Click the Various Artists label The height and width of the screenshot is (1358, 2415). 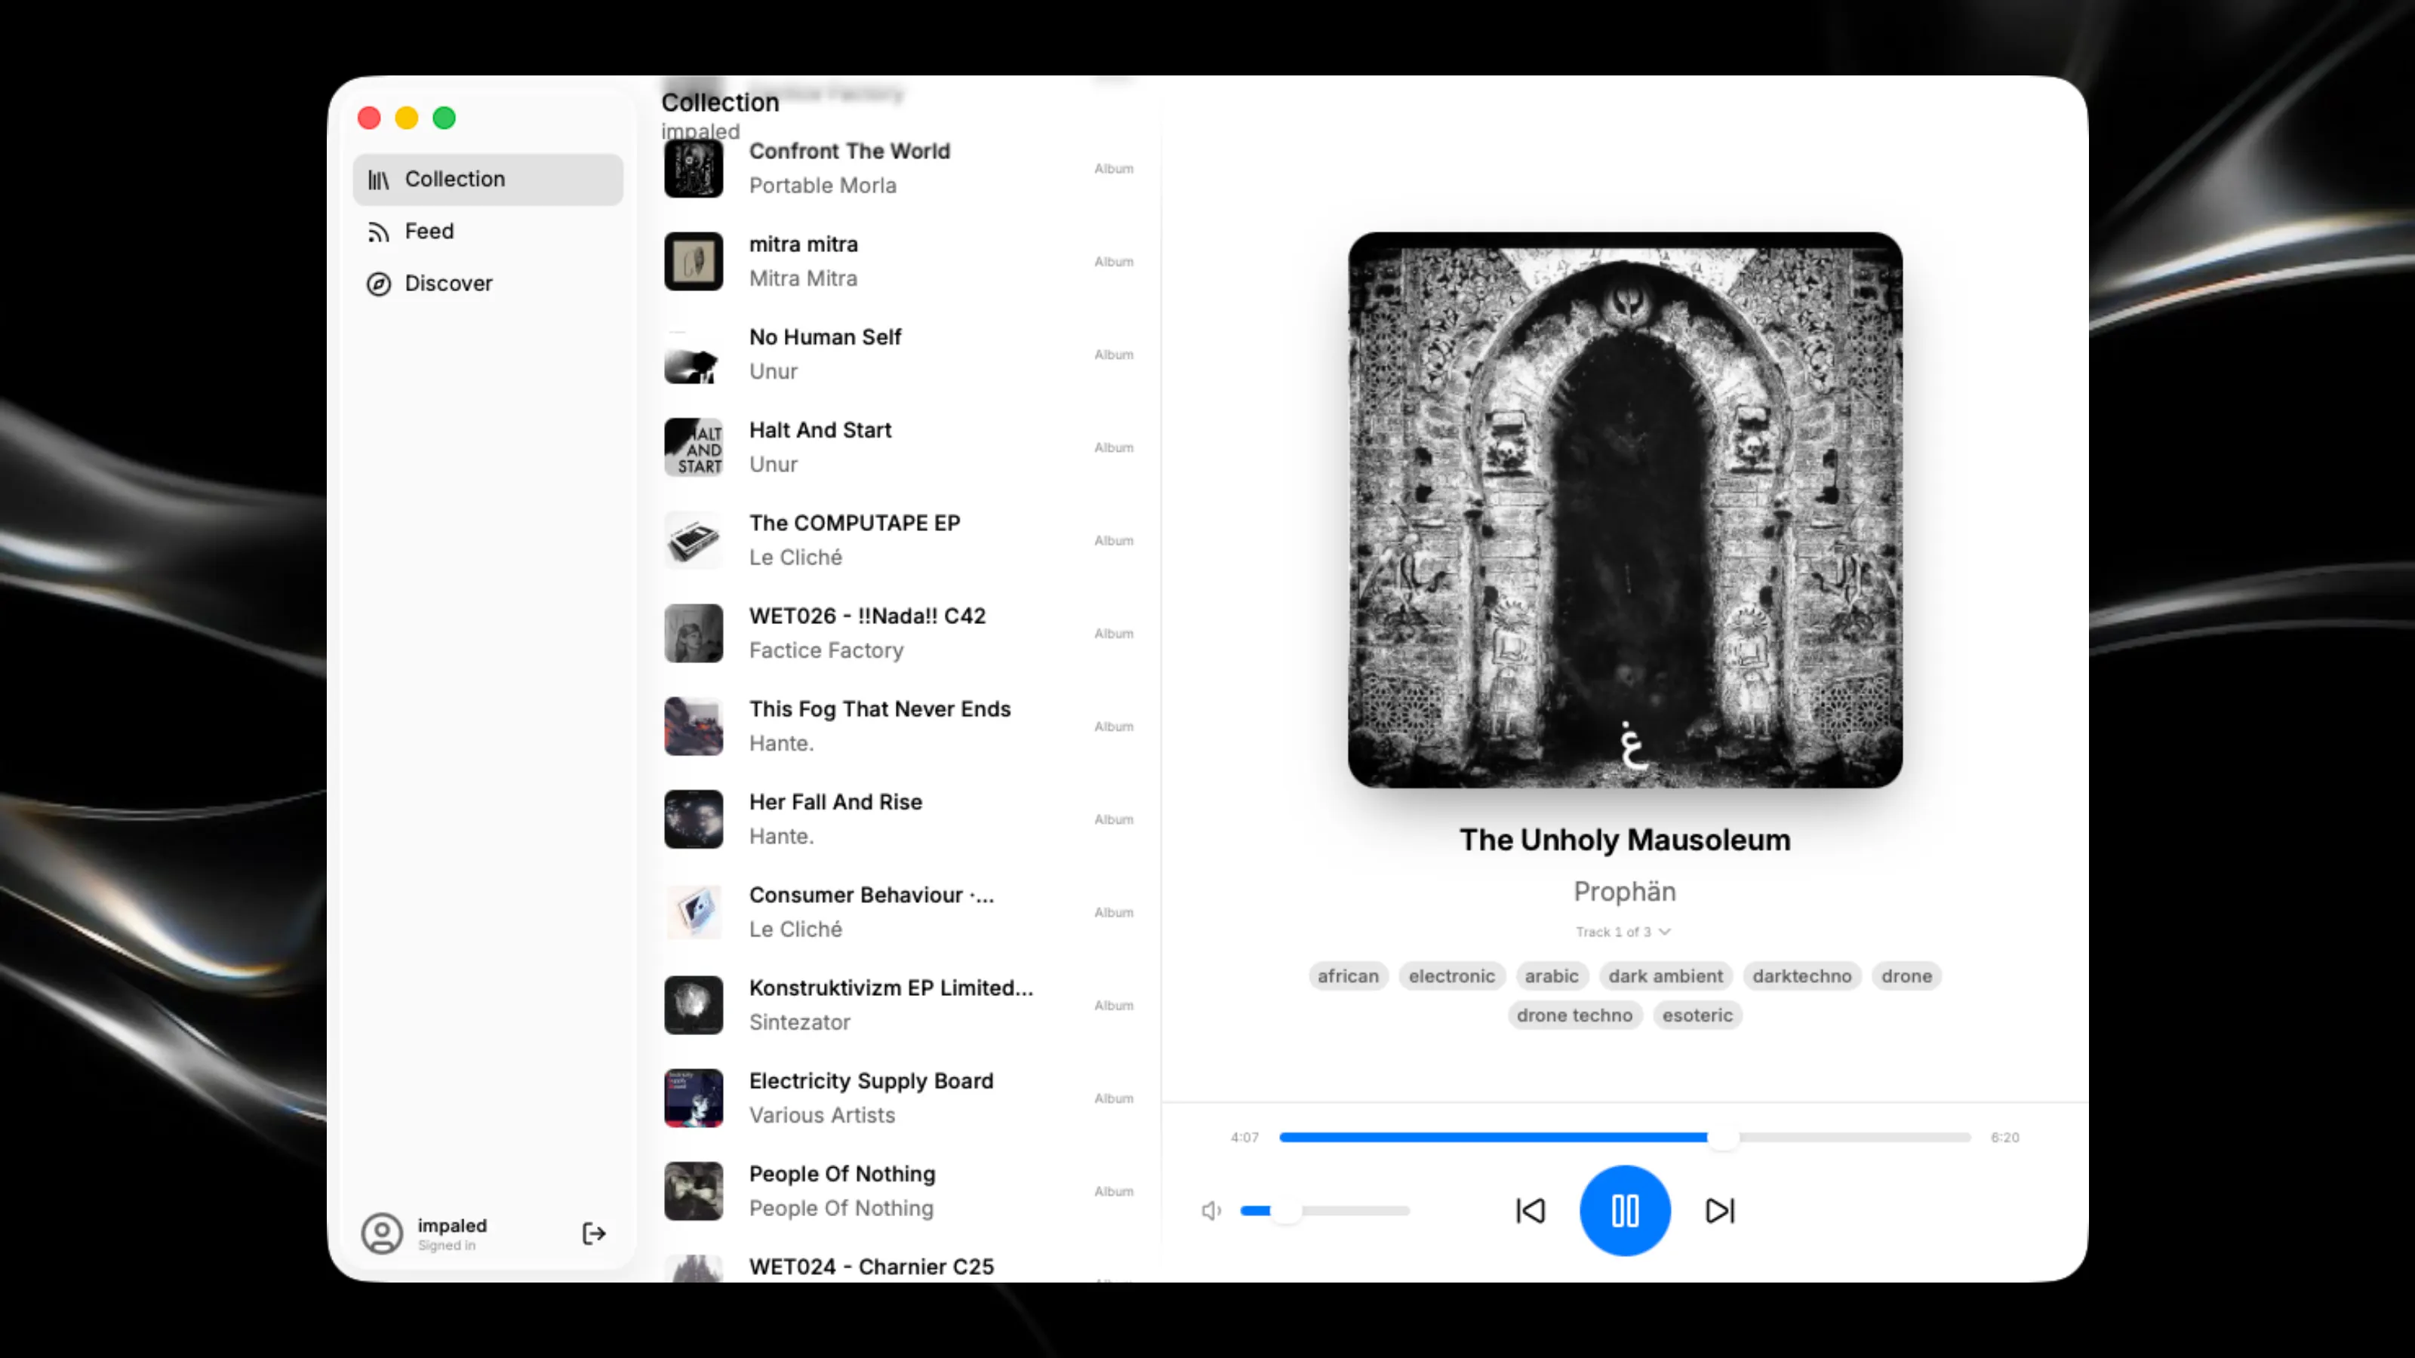tap(822, 1115)
